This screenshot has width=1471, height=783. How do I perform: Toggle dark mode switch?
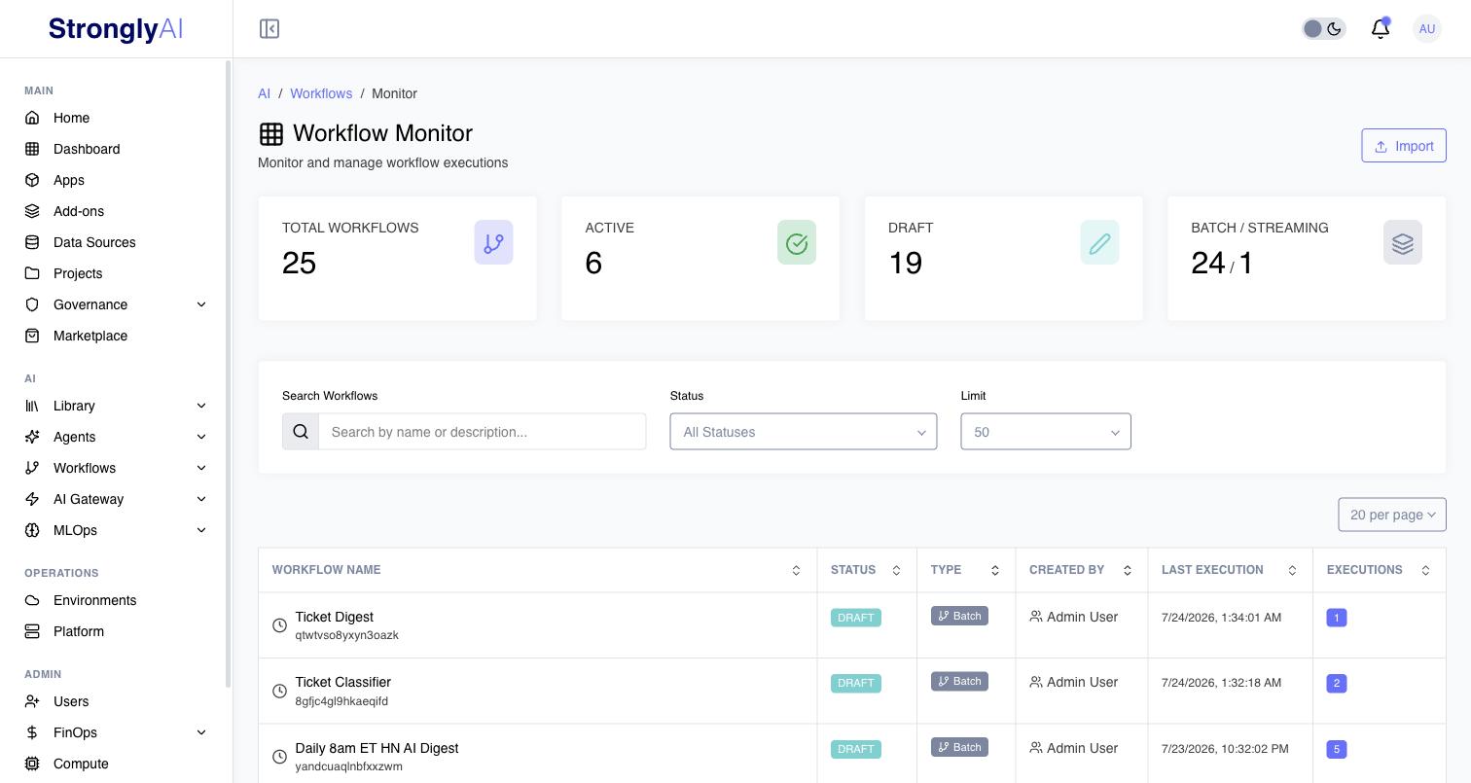point(1323,29)
